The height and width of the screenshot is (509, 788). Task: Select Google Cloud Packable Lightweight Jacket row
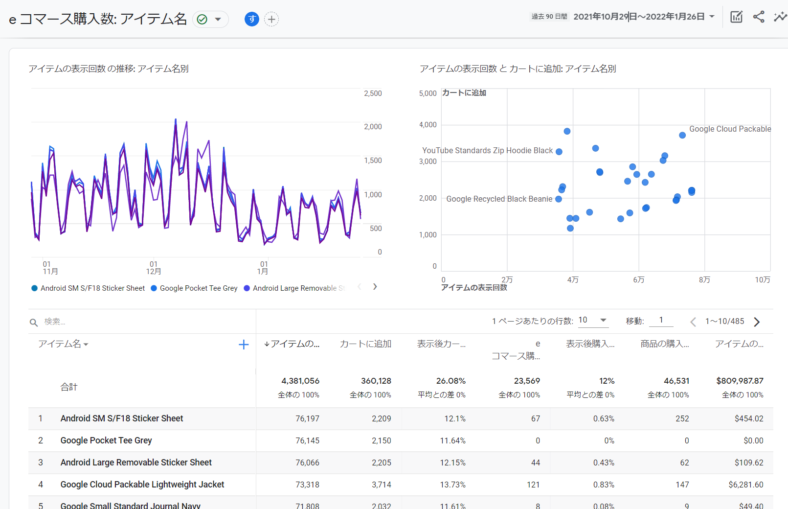tap(401, 485)
